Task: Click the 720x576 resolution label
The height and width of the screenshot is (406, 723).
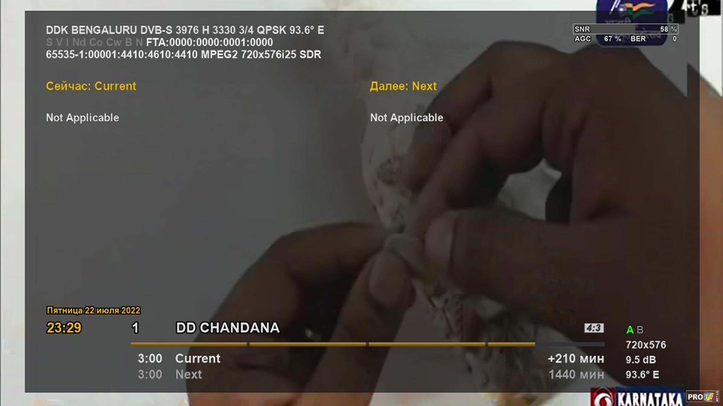Action: coord(646,345)
